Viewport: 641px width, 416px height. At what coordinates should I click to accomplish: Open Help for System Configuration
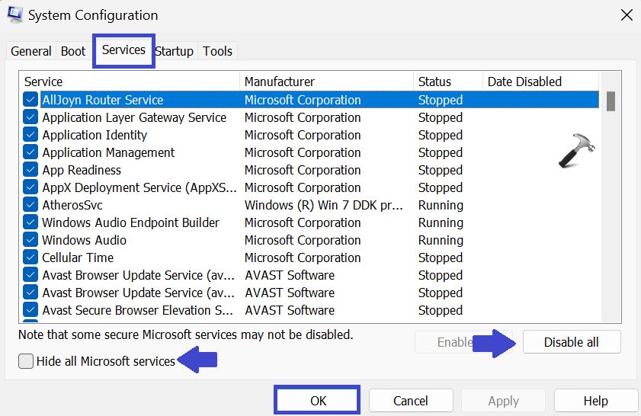click(595, 401)
